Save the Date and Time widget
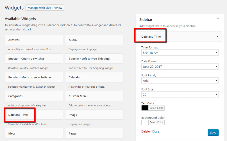 click(x=213, y=132)
